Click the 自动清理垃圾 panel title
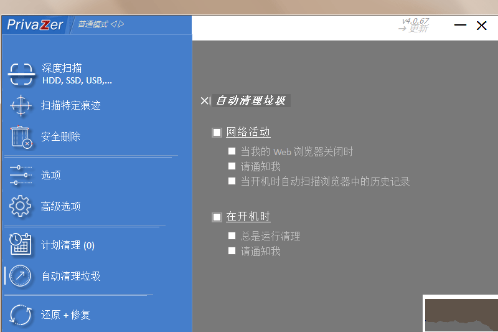Image resolution: width=498 pixels, height=332 pixels. 251,101
